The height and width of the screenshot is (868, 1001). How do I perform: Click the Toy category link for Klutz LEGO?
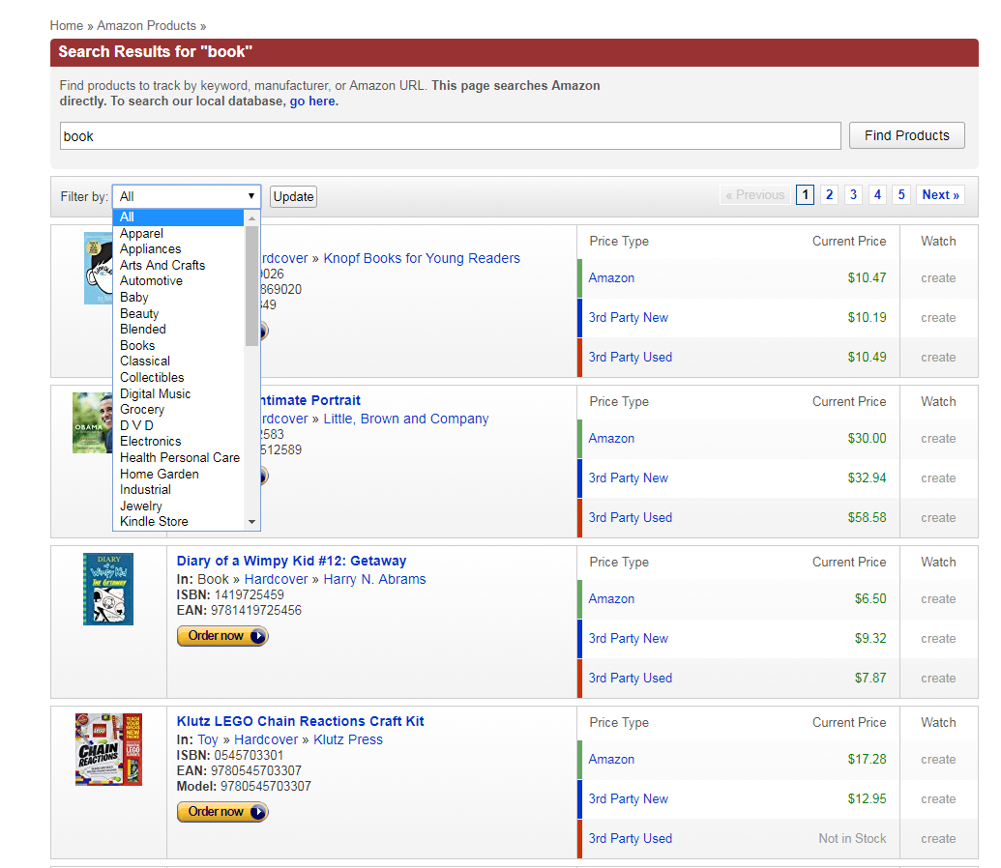click(208, 739)
